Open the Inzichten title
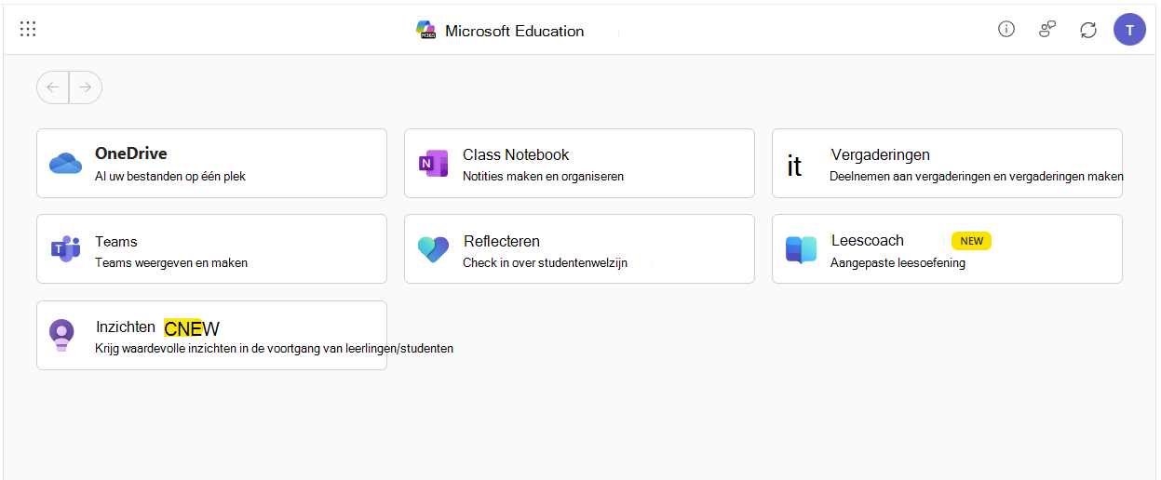The image size is (1161, 480). coord(126,327)
